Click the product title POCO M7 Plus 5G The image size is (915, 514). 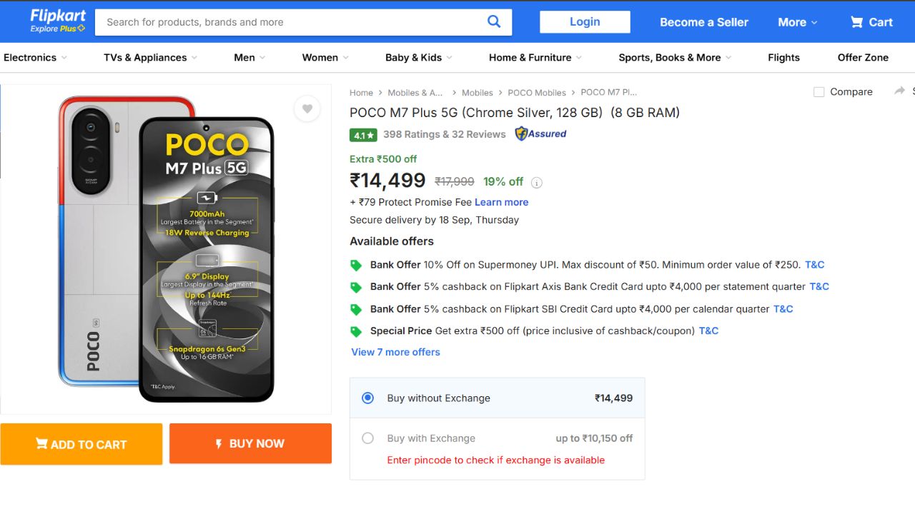click(515, 112)
